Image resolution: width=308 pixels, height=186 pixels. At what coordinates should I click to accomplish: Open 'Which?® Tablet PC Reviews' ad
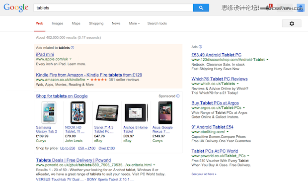point(220,79)
